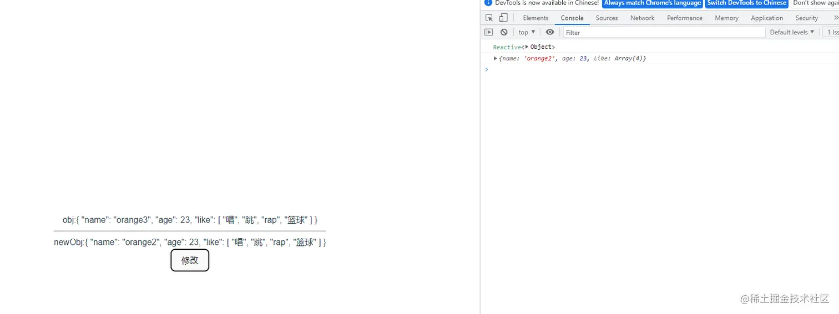Screen dimensions: 839x314
Task: Click Always match Chrome's language button
Action: (x=653, y=3)
